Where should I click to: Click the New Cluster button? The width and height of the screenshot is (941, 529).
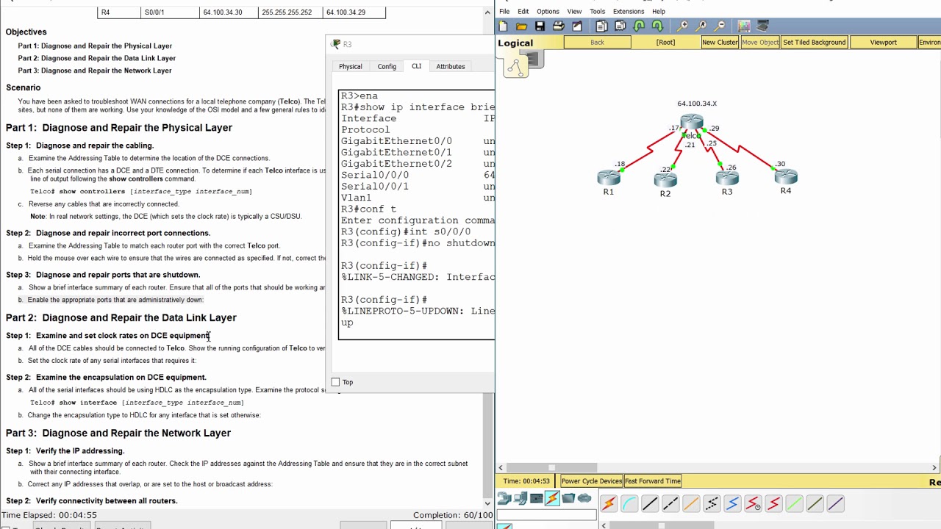click(x=720, y=42)
